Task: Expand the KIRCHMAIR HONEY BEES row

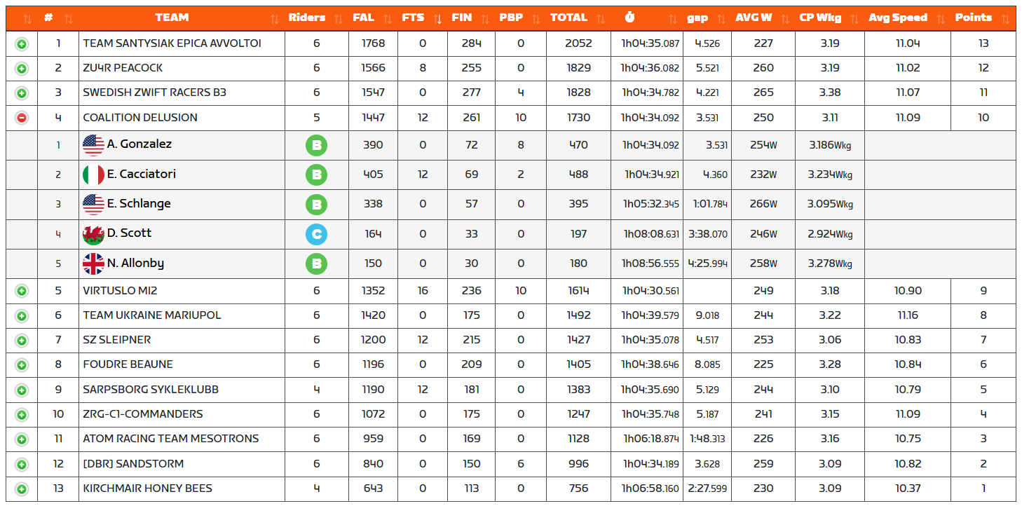Action: pos(22,488)
